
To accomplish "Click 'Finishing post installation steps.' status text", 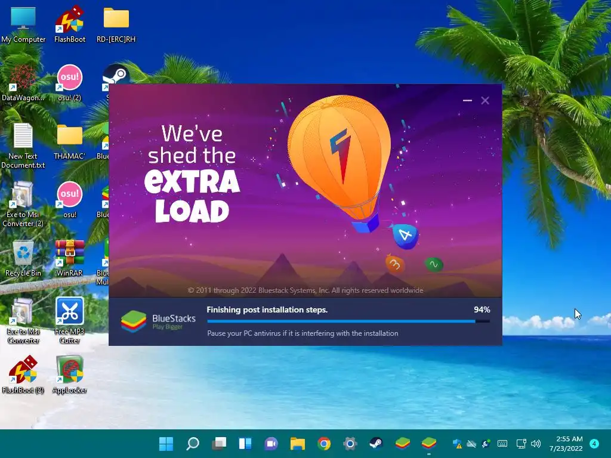I will tap(267, 310).
